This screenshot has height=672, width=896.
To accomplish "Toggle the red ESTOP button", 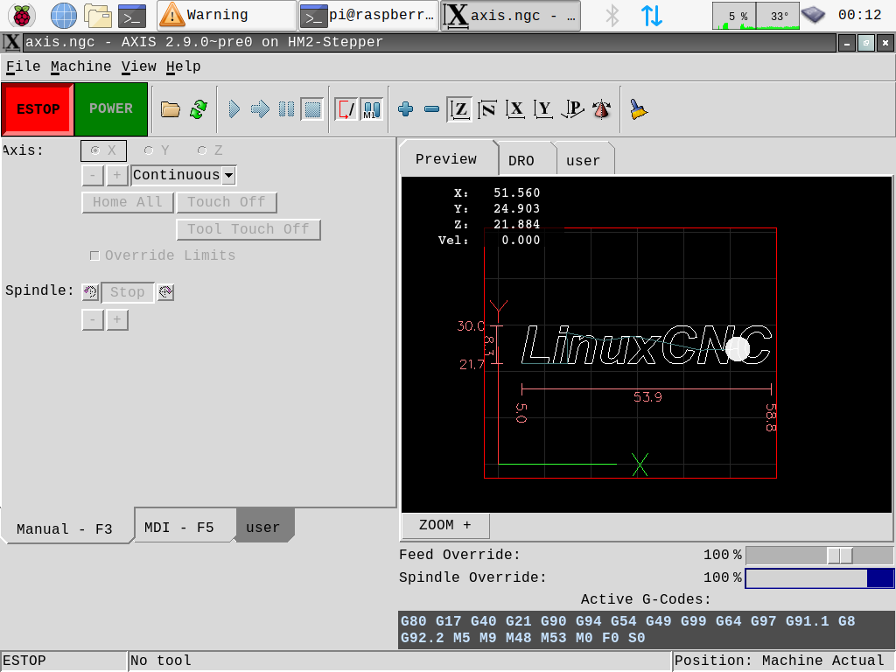I will (x=38, y=109).
